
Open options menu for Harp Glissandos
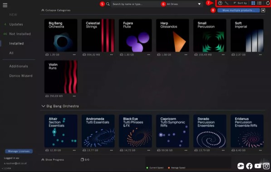coord(186,55)
